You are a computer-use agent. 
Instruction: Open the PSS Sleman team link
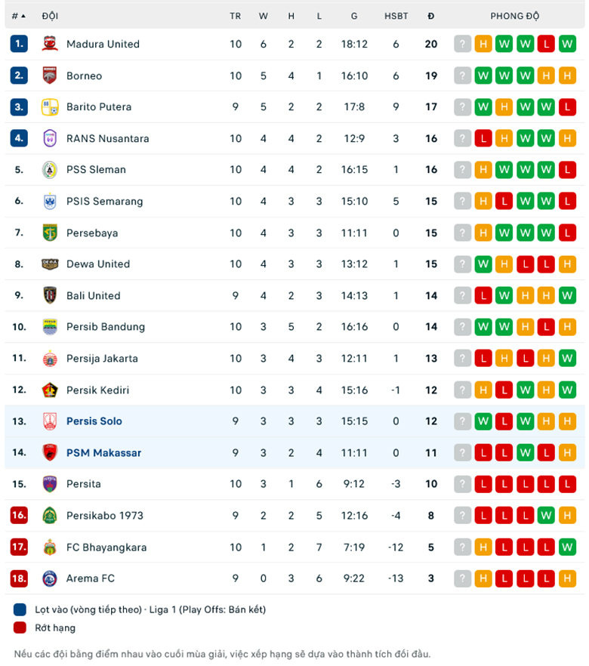tap(96, 170)
